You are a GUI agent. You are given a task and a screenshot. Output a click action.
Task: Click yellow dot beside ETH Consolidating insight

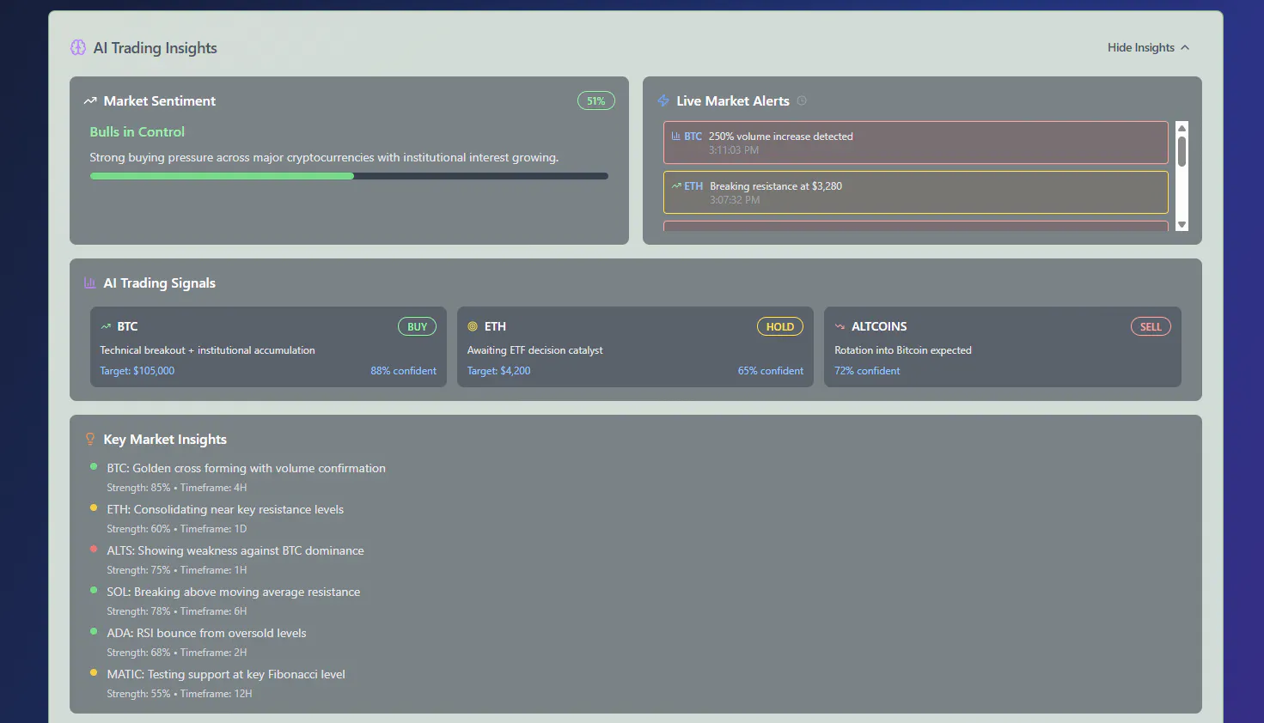(94, 507)
